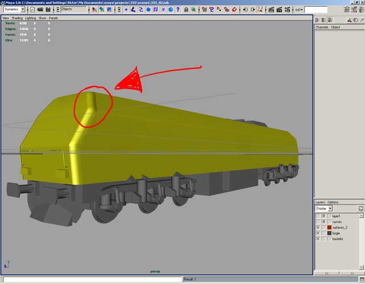Click the open scene icon
This screenshot has height=284, width=365.
(x=40, y=10)
